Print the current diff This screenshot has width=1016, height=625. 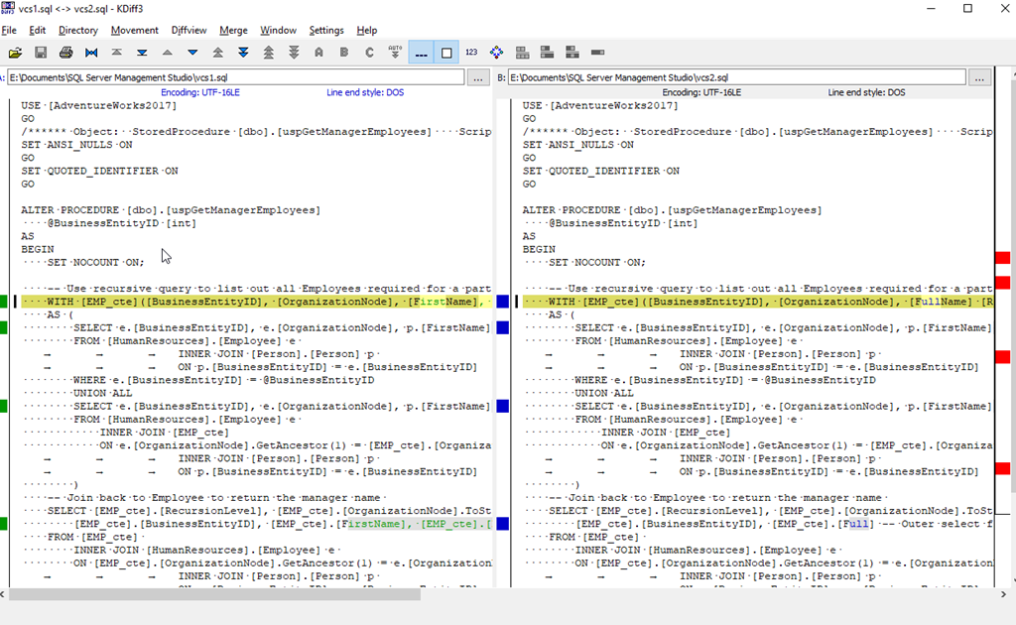click(65, 52)
